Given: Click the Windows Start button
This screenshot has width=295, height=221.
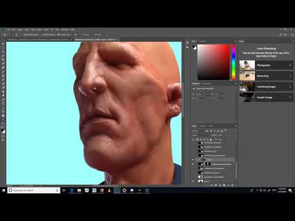Looking at the screenshot, I should 4,190.
